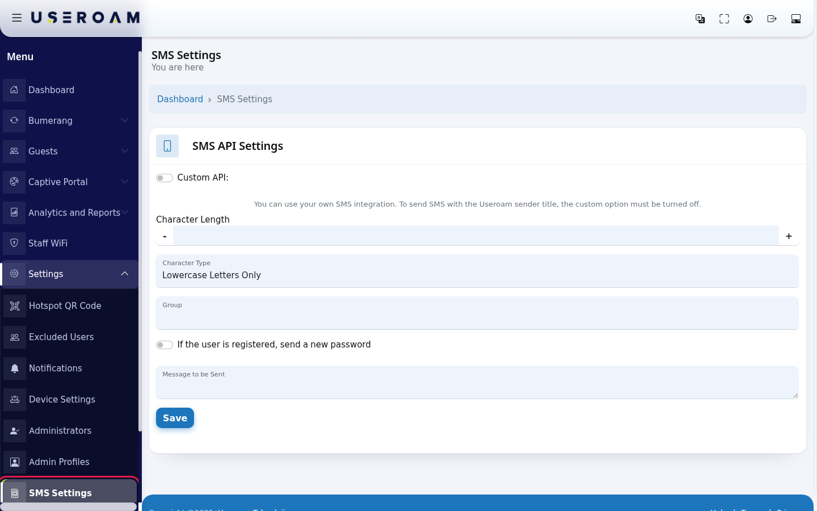Click the logout icon in header
The width and height of the screenshot is (817, 511).
coord(772,19)
